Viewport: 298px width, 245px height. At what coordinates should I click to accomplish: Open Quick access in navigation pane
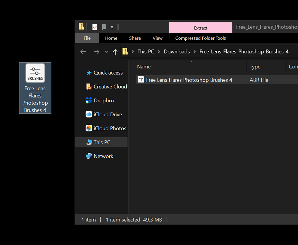point(108,73)
